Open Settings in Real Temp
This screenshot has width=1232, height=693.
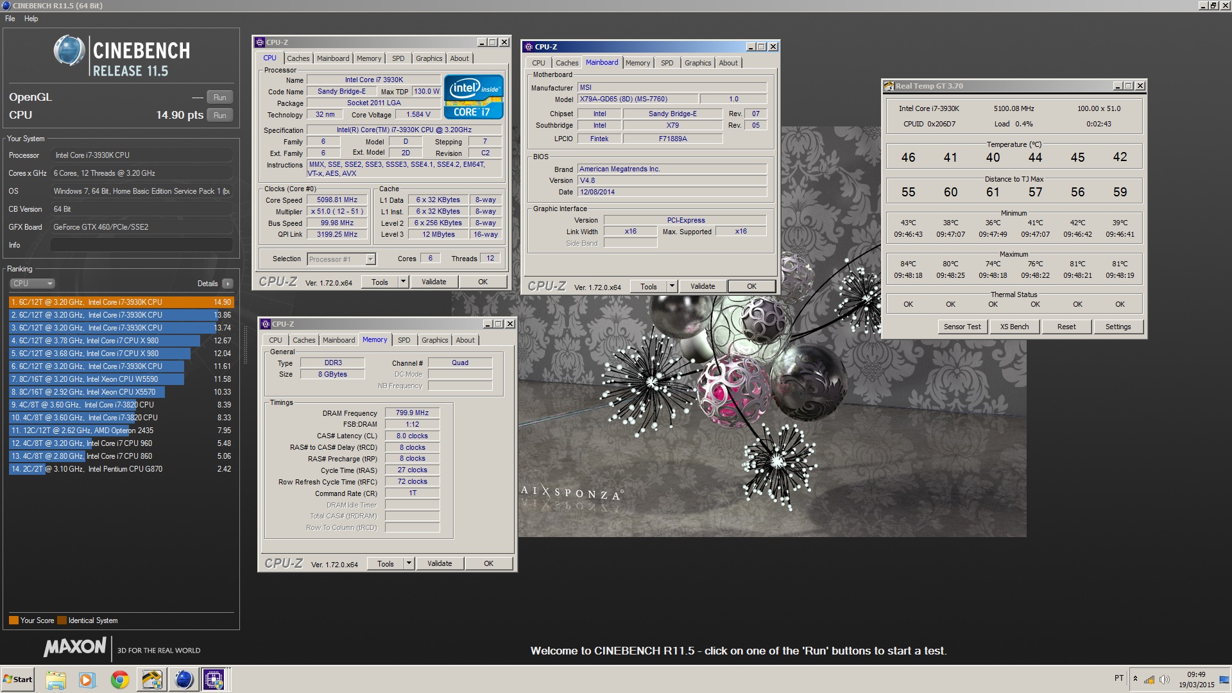(x=1118, y=327)
